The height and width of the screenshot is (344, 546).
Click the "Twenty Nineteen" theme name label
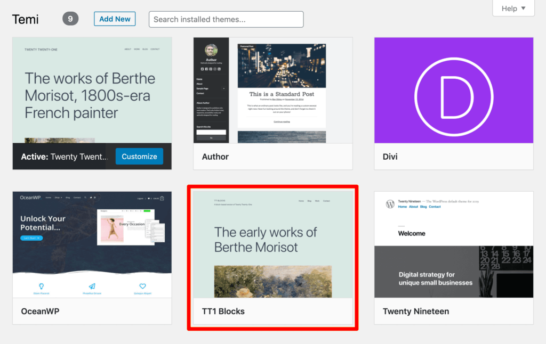(x=416, y=312)
